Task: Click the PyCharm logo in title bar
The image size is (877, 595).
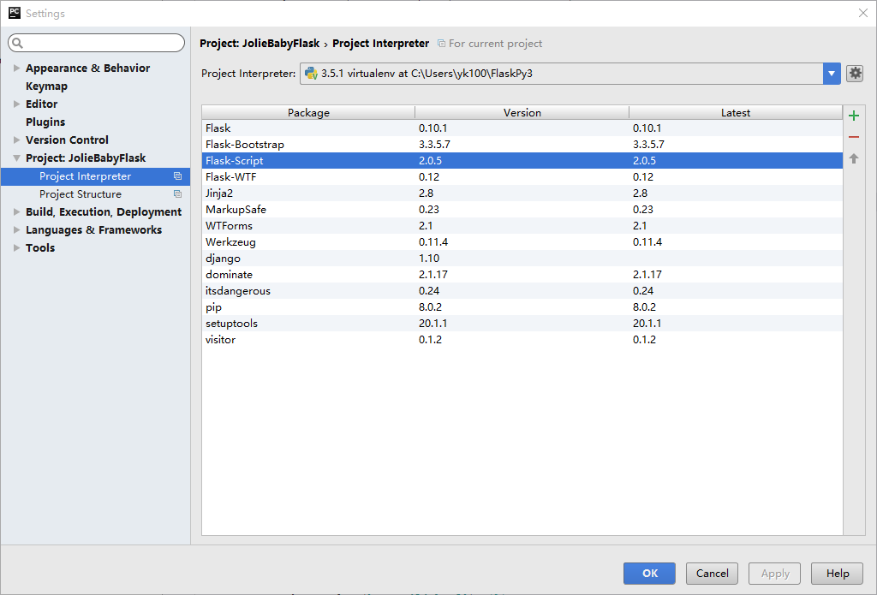Action: 15,13
